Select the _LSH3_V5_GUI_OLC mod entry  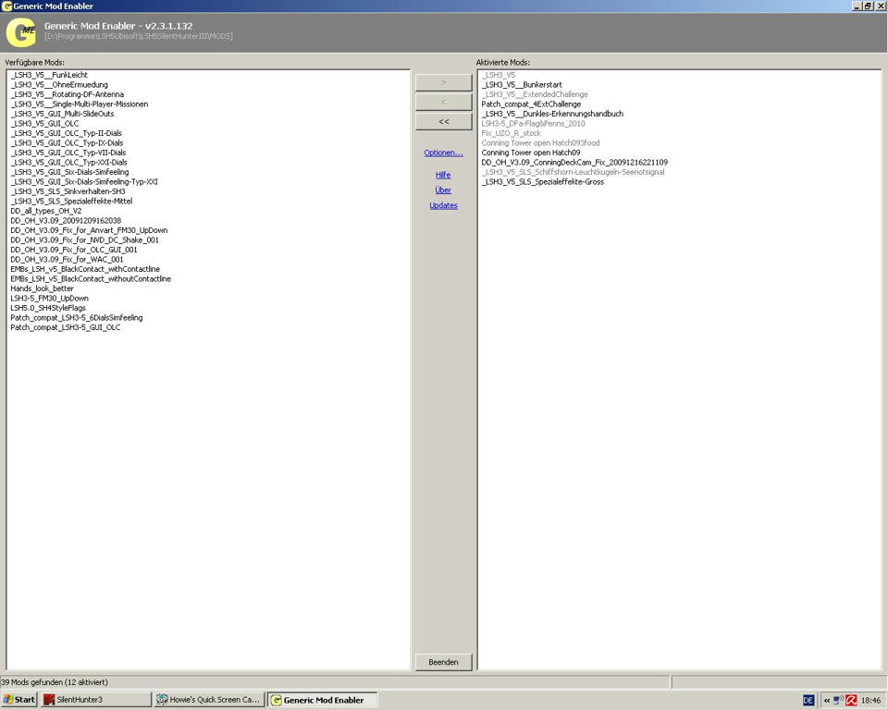coord(44,124)
